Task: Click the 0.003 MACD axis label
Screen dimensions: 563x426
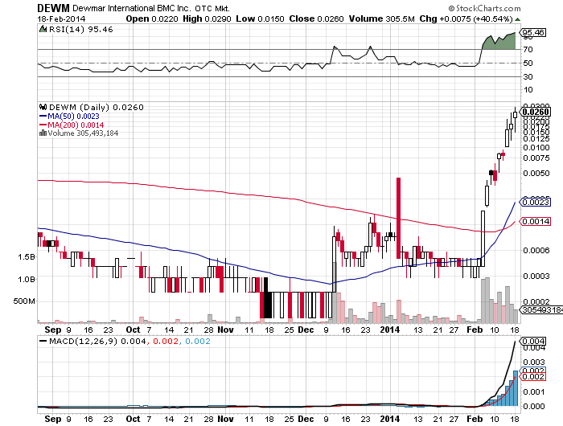Action: click(535, 363)
